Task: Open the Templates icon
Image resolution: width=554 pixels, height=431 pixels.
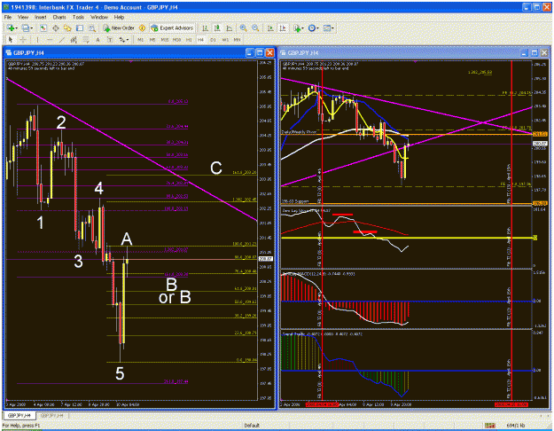Action: [x=327, y=27]
